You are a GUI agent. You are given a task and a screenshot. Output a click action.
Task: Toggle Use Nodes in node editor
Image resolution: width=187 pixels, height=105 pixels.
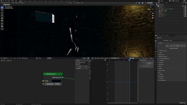tap(23, 58)
